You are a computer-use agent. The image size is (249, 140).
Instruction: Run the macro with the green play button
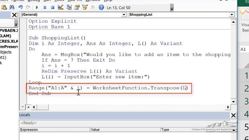pos(37,7)
